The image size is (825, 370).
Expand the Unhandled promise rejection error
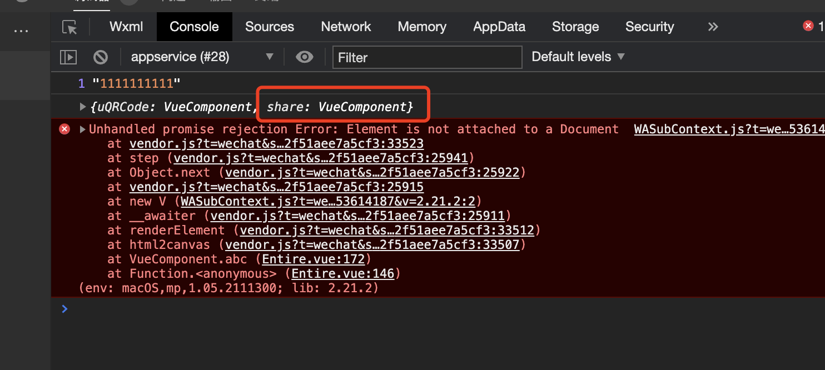click(83, 129)
